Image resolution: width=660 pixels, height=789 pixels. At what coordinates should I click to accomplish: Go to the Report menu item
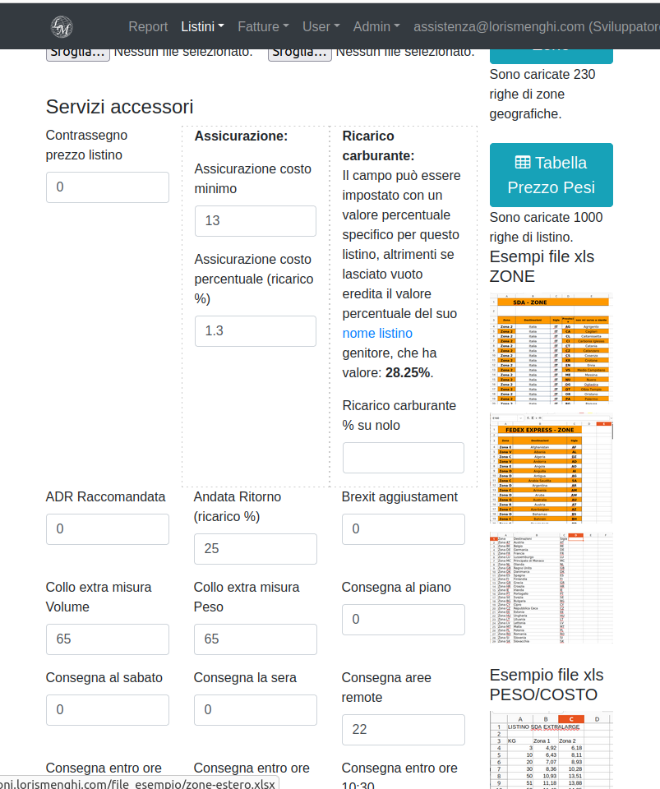pos(148,26)
